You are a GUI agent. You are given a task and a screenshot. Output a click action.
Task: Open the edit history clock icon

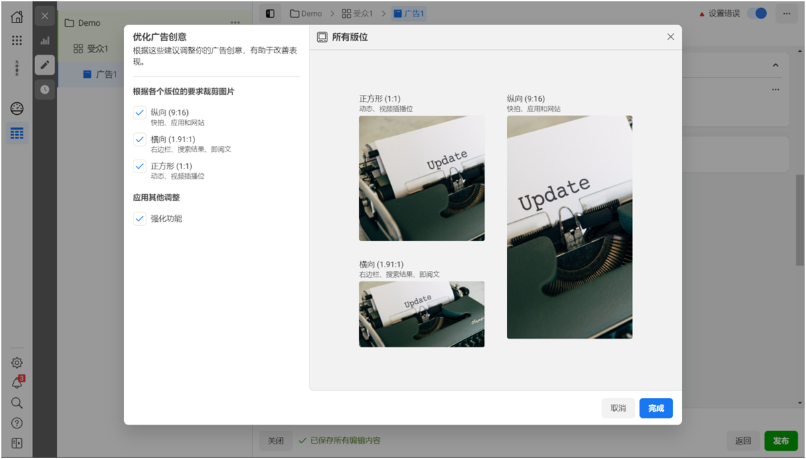tap(45, 89)
